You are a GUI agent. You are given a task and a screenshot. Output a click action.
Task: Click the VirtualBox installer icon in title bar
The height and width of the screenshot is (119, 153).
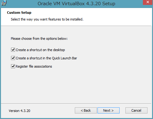[x=4, y=3]
